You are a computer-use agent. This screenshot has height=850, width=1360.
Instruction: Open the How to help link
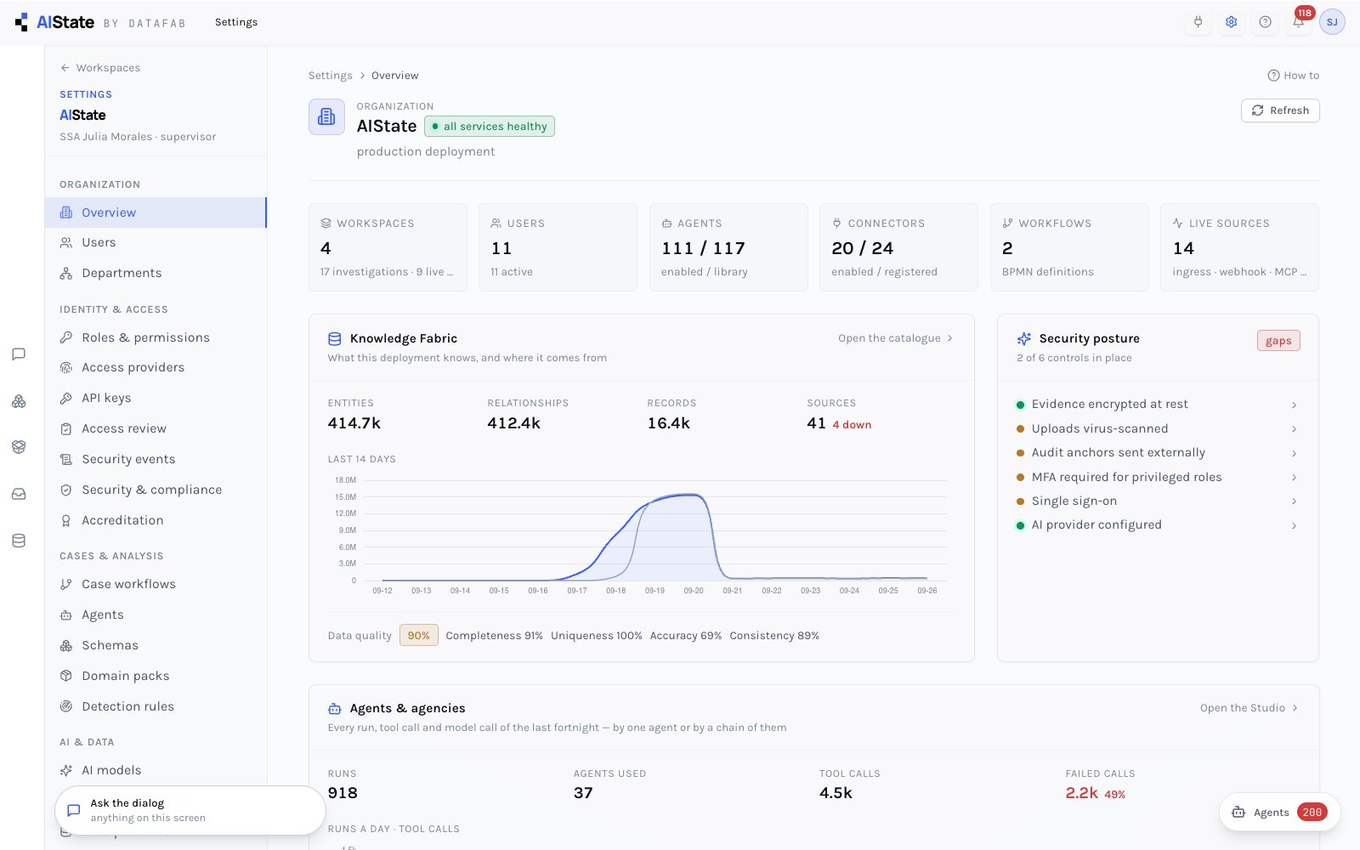tap(1293, 76)
